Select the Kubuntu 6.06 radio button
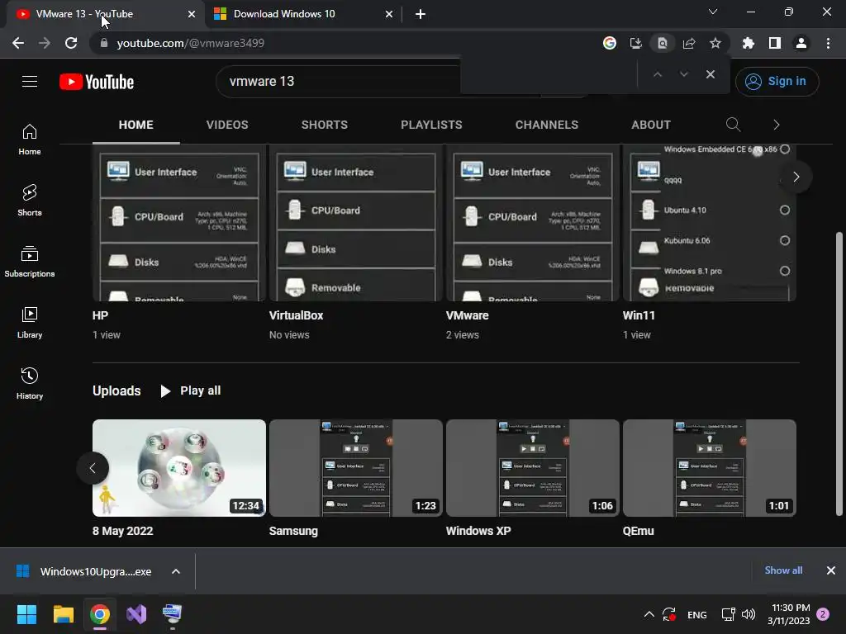 785,240
